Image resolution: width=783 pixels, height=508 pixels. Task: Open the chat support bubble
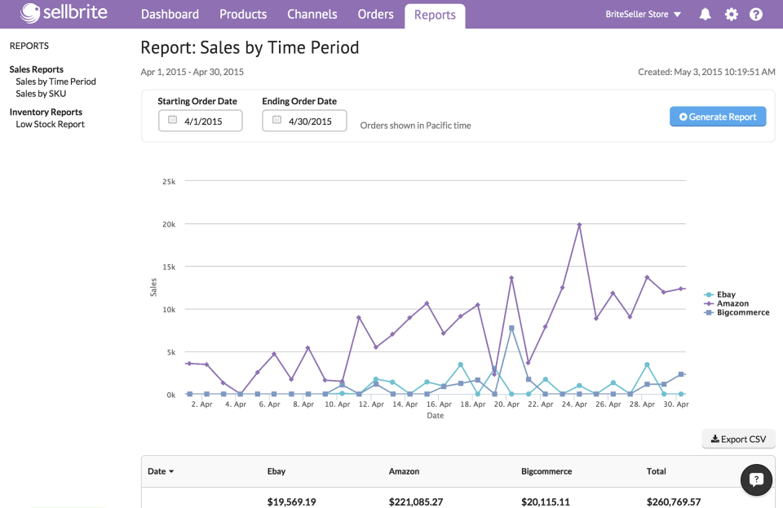[x=756, y=480]
